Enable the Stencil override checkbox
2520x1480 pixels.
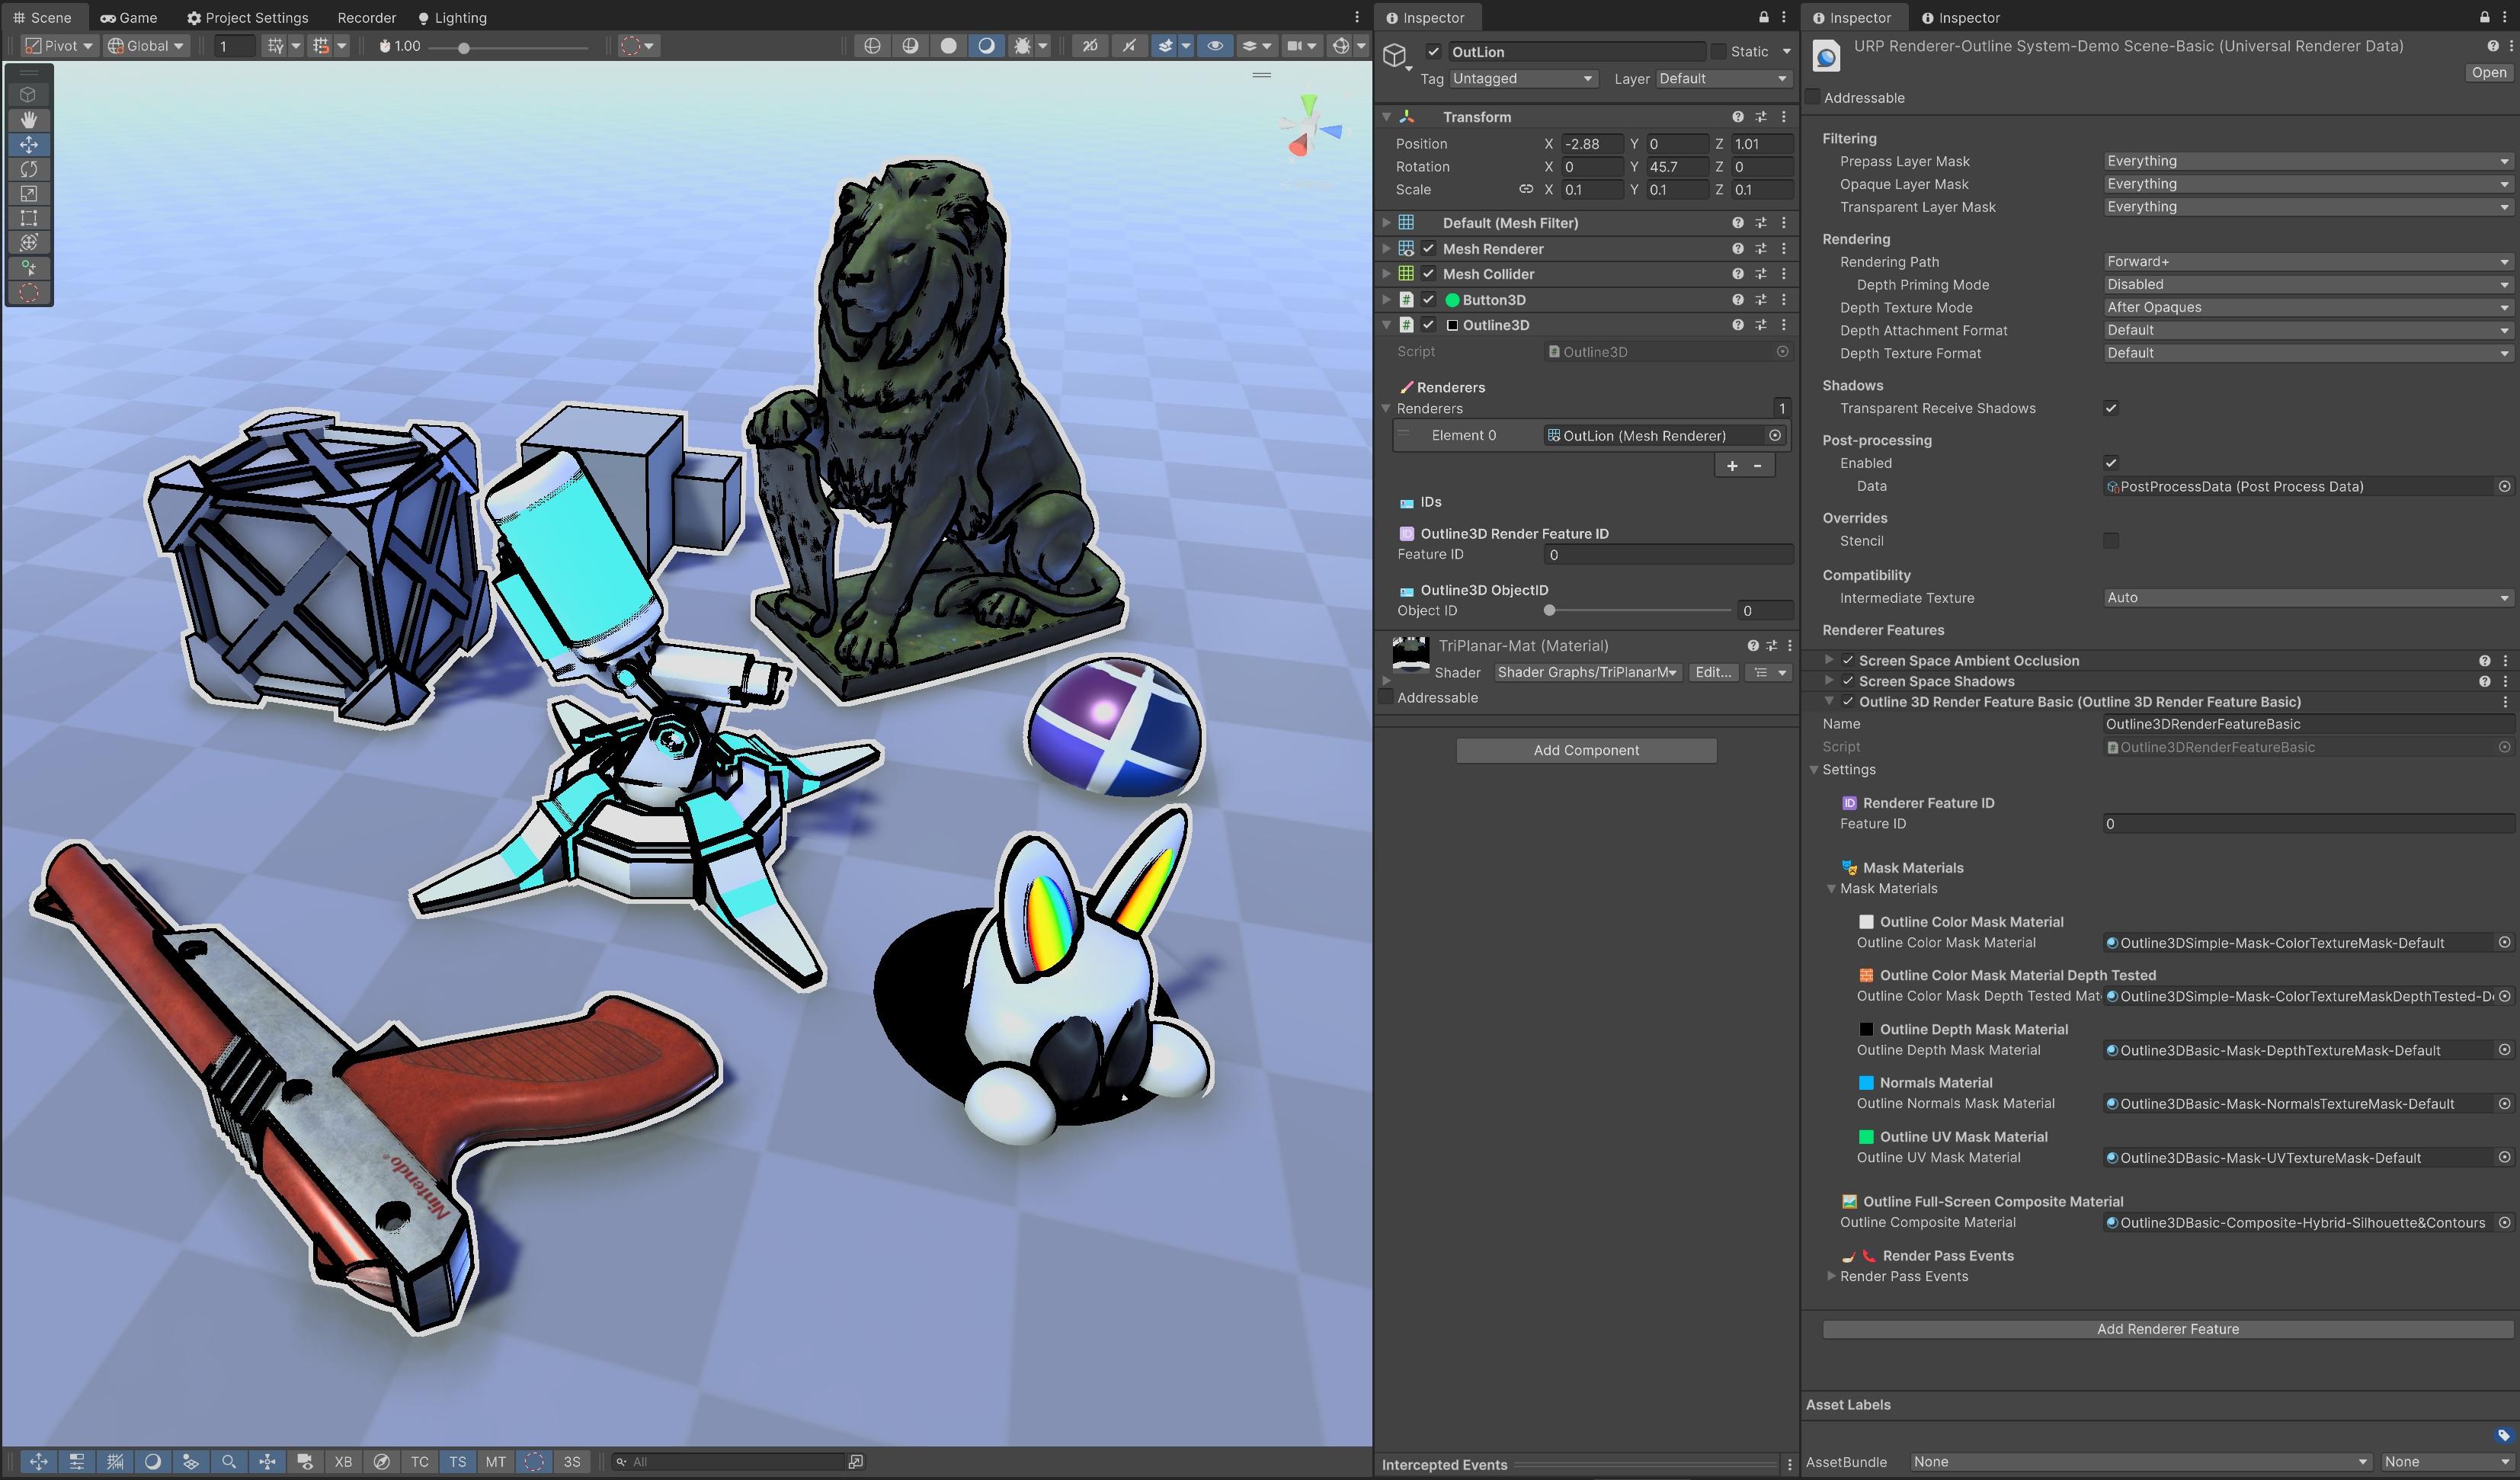(x=2110, y=541)
